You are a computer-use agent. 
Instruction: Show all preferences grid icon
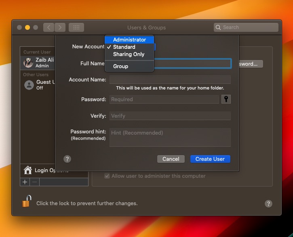(76, 27)
